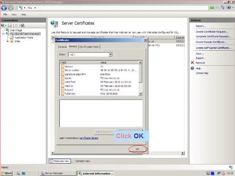Click Create Domain Certificate link
Screen dimensions: 235x176
(211, 42)
